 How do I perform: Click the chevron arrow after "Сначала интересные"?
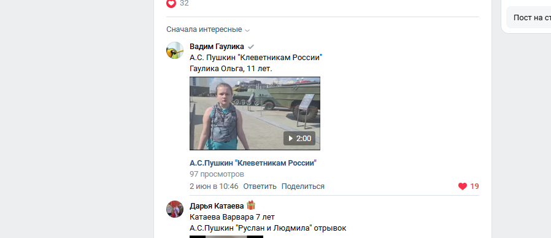click(x=247, y=30)
